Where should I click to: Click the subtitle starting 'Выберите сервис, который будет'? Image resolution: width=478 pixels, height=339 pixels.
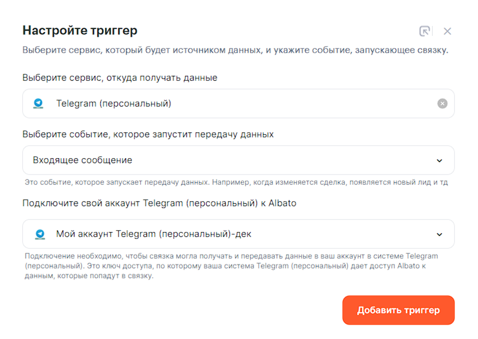[x=235, y=50]
